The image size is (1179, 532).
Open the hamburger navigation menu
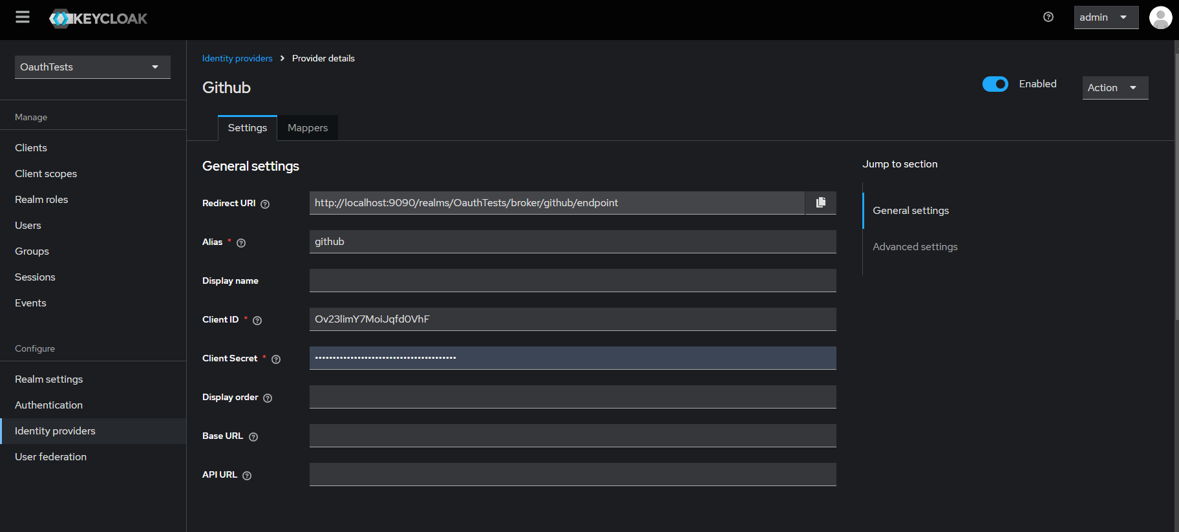point(23,17)
